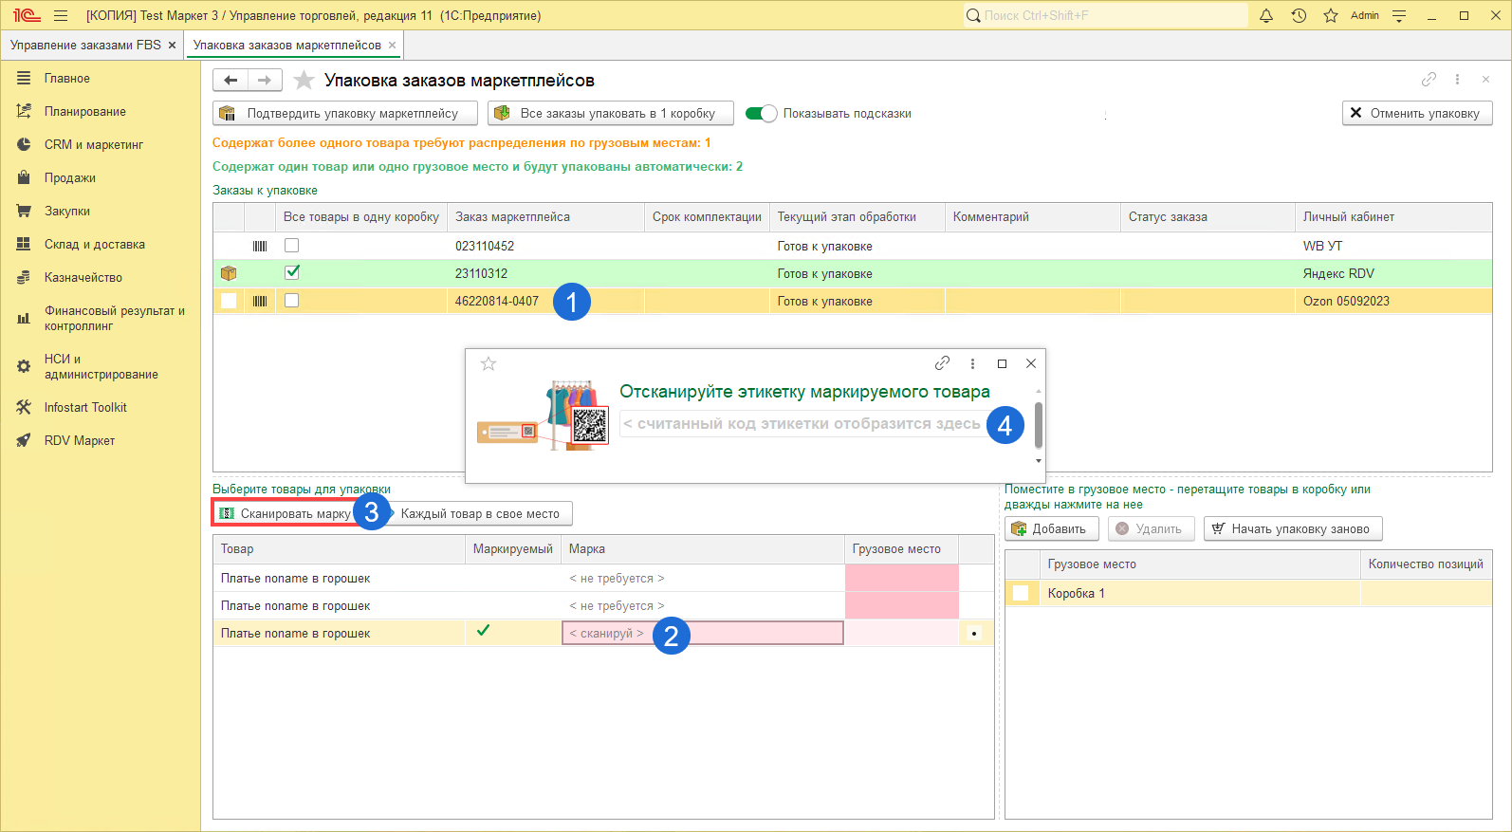Switch to Управление заказами FBS tab
The width and height of the screenshot is (1512, 832).
point(85,46)
